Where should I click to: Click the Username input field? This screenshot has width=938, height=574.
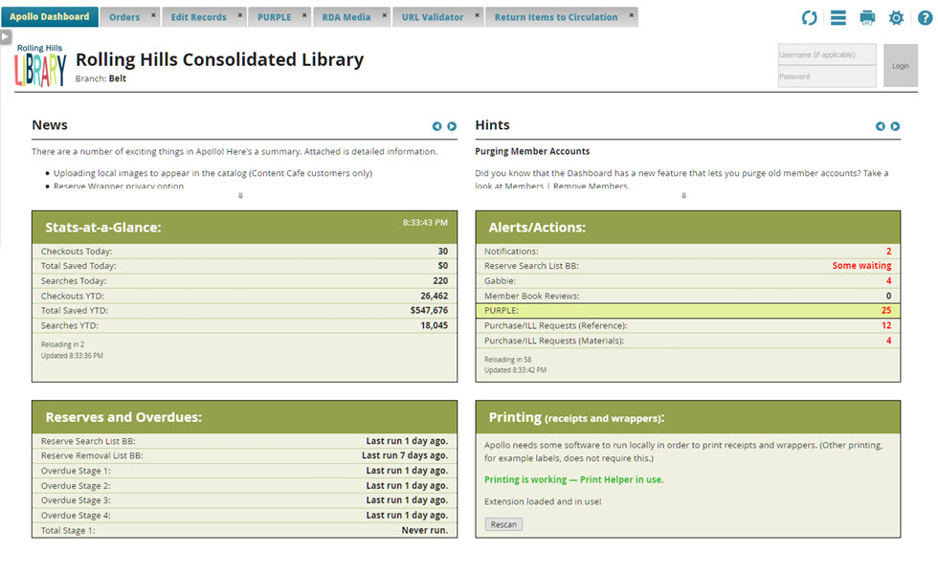point(827,55)
